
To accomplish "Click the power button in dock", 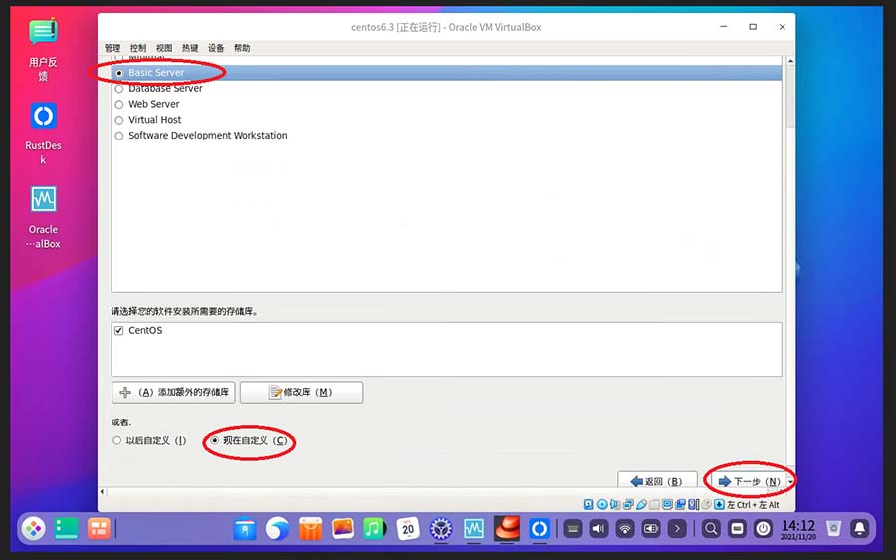I will tap(763, 529).
